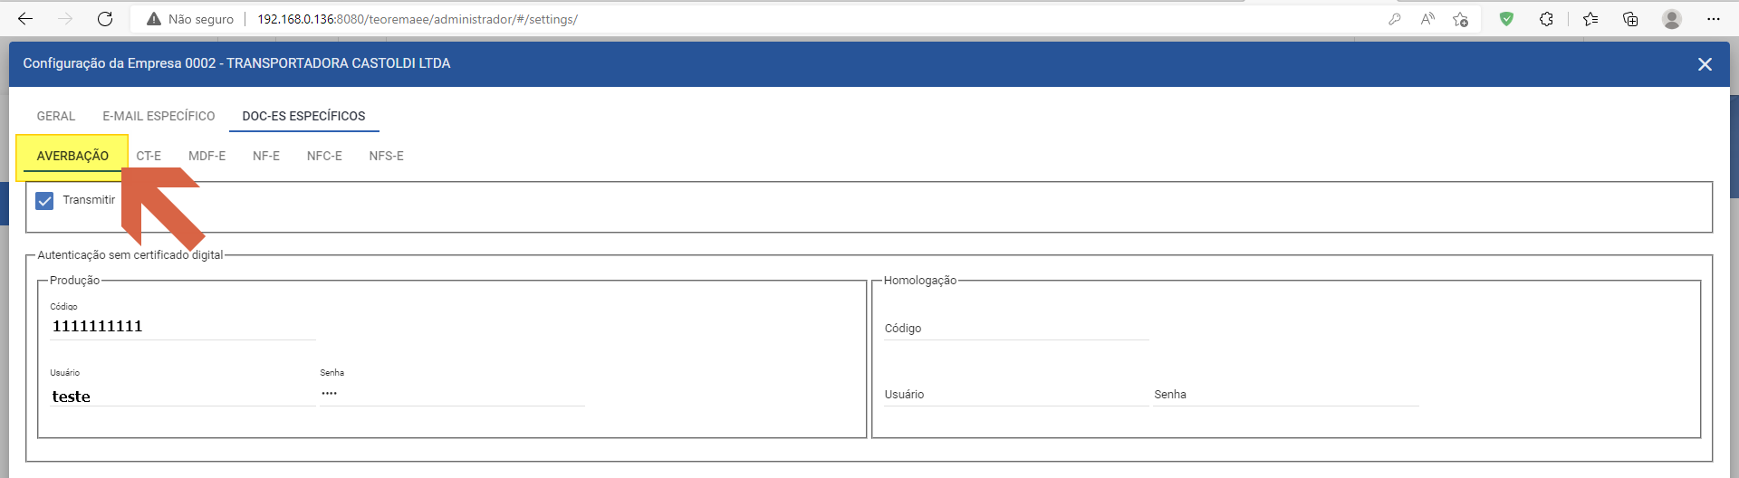Click the address bar URL

[418, 19]
